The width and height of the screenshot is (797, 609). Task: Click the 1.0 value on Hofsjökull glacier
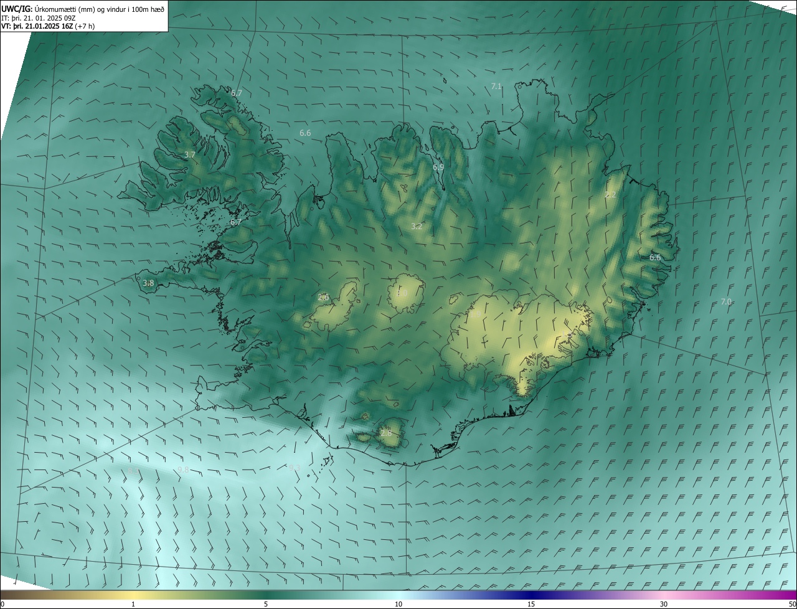tap(402, 293)
